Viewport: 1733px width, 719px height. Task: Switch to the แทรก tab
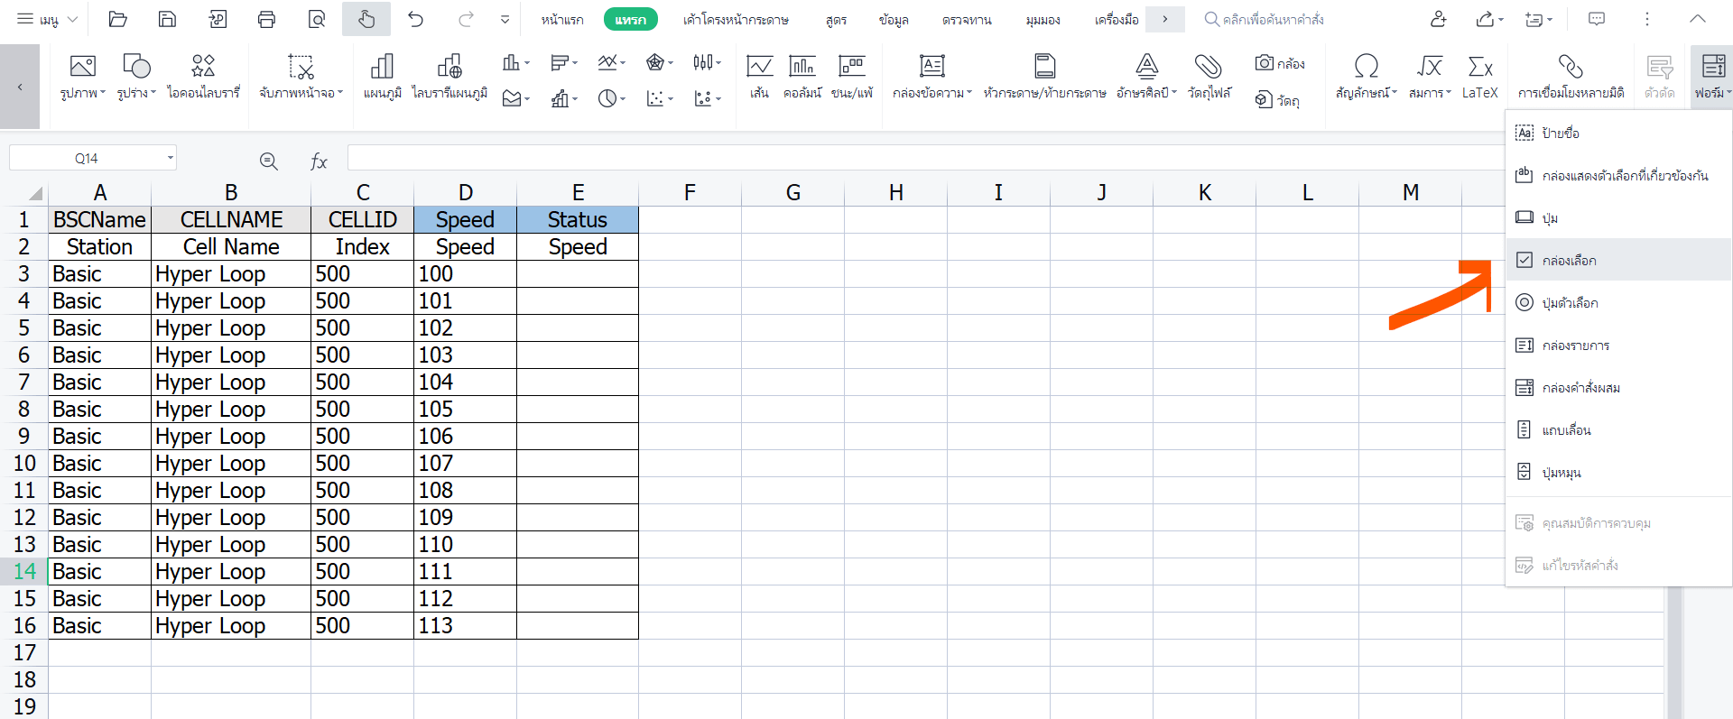coord(630,19)
